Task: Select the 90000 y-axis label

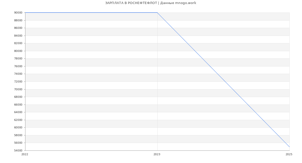Action: (x=18, y=13)
